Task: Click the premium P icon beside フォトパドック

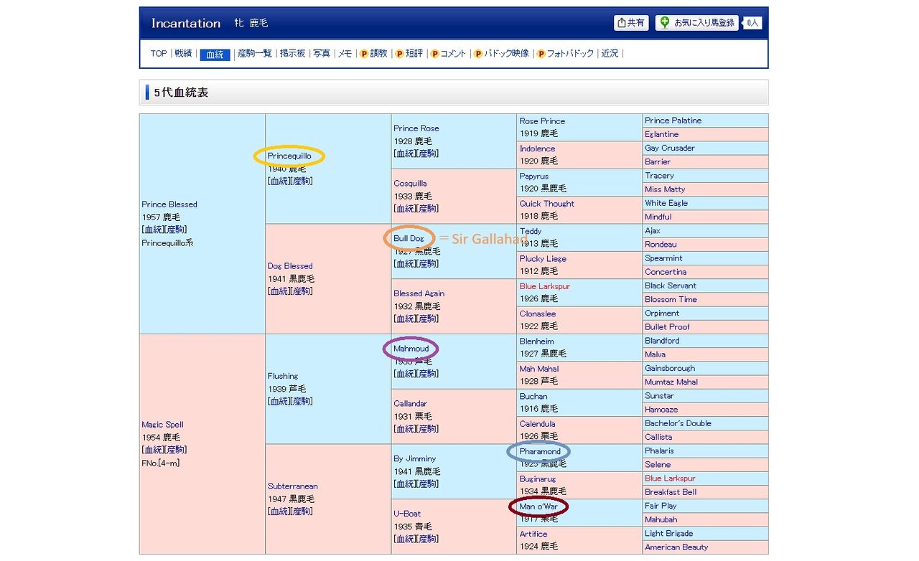Action: [x=541, y=54]
